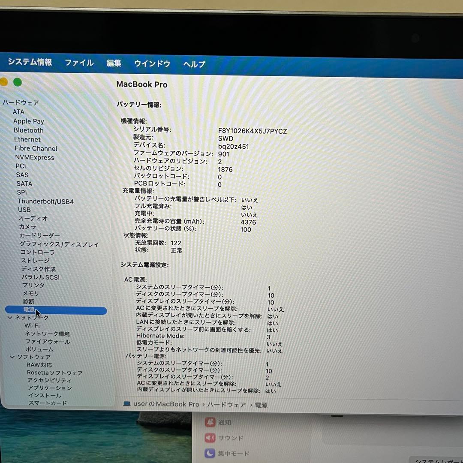Select ファイアウォール in the sidebar

(x=48, y=342)
